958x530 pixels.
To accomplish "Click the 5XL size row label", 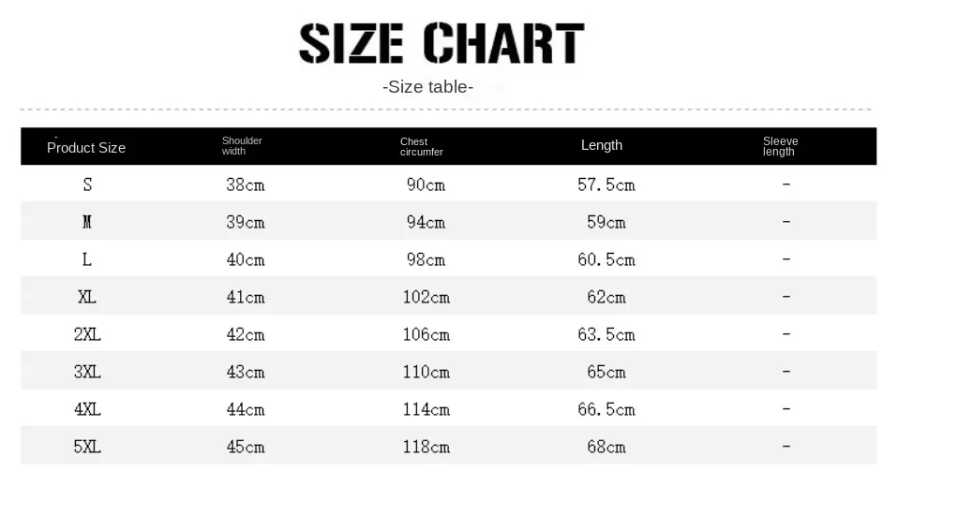I will click(x=87, y=447).
